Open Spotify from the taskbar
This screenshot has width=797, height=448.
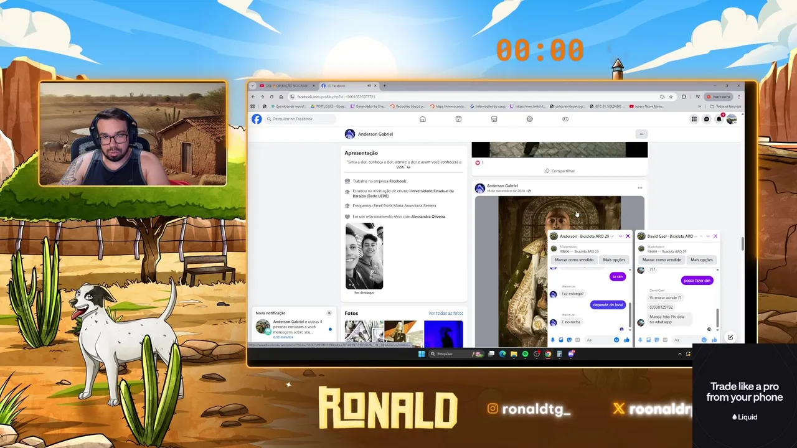pyautogui.click(x=525, y=354)
